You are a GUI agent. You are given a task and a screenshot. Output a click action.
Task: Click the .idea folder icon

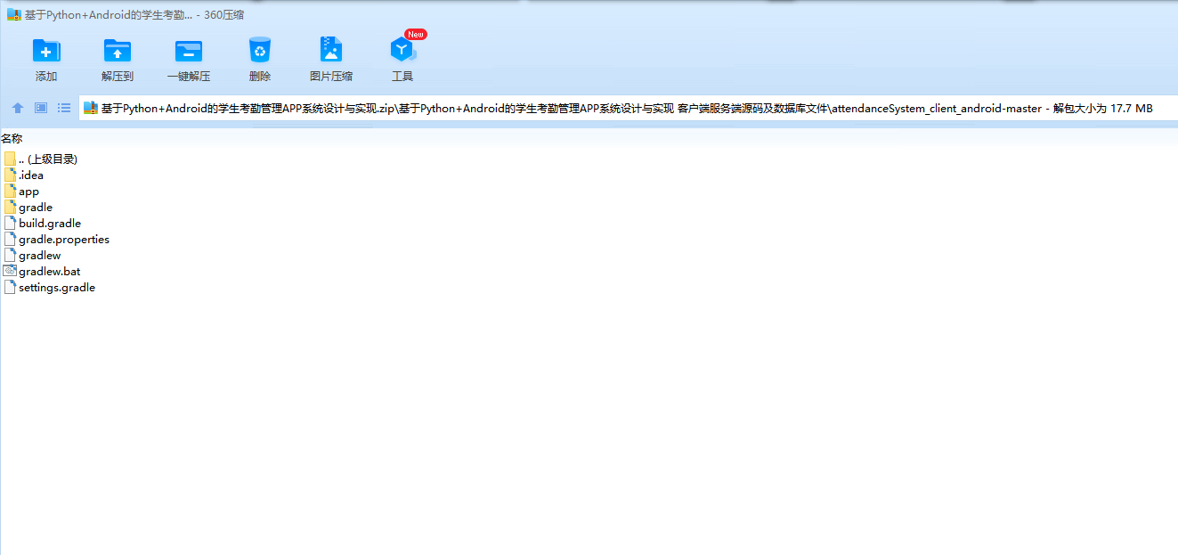[10, 175]
